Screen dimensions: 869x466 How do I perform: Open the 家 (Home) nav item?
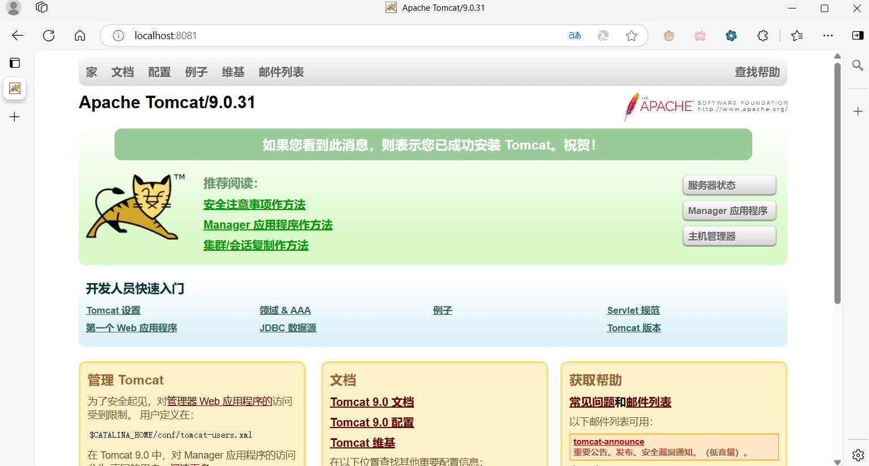click(91, 72)
